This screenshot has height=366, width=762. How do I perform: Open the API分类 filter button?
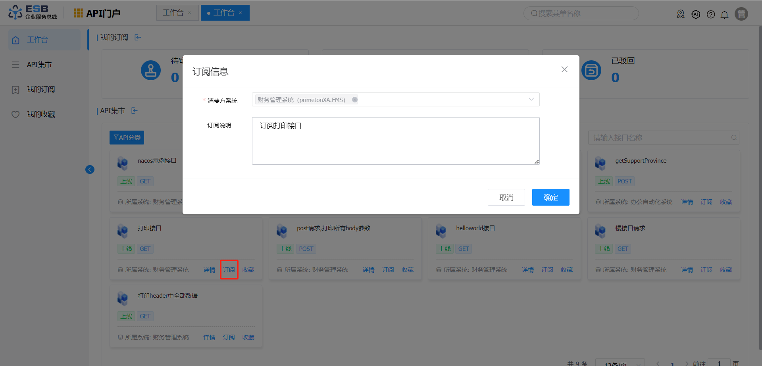tap(127, 137)
